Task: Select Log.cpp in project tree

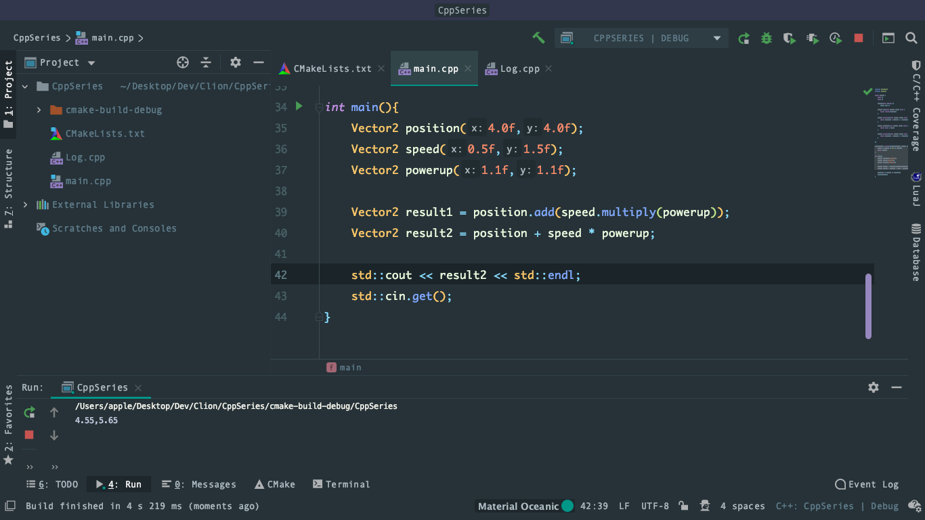Action: [x=85, y=157]
